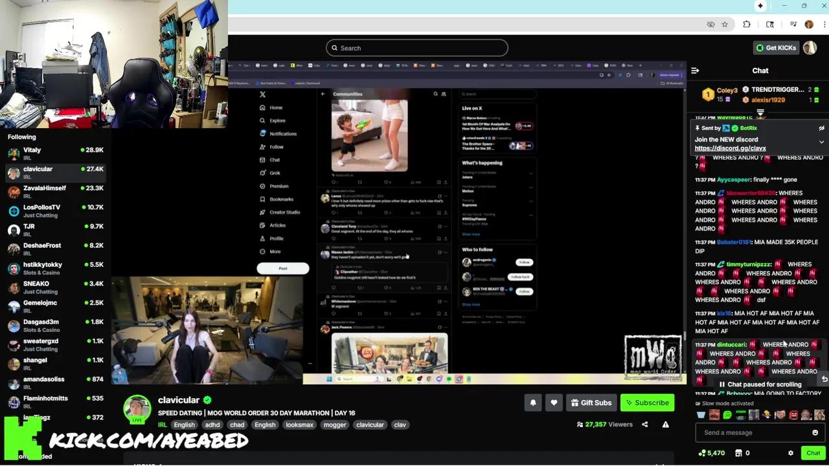829x466 pixels.
Task: Click the 5,470 KICKs balance
Action: pyautogui.click(x=711, y=453)
